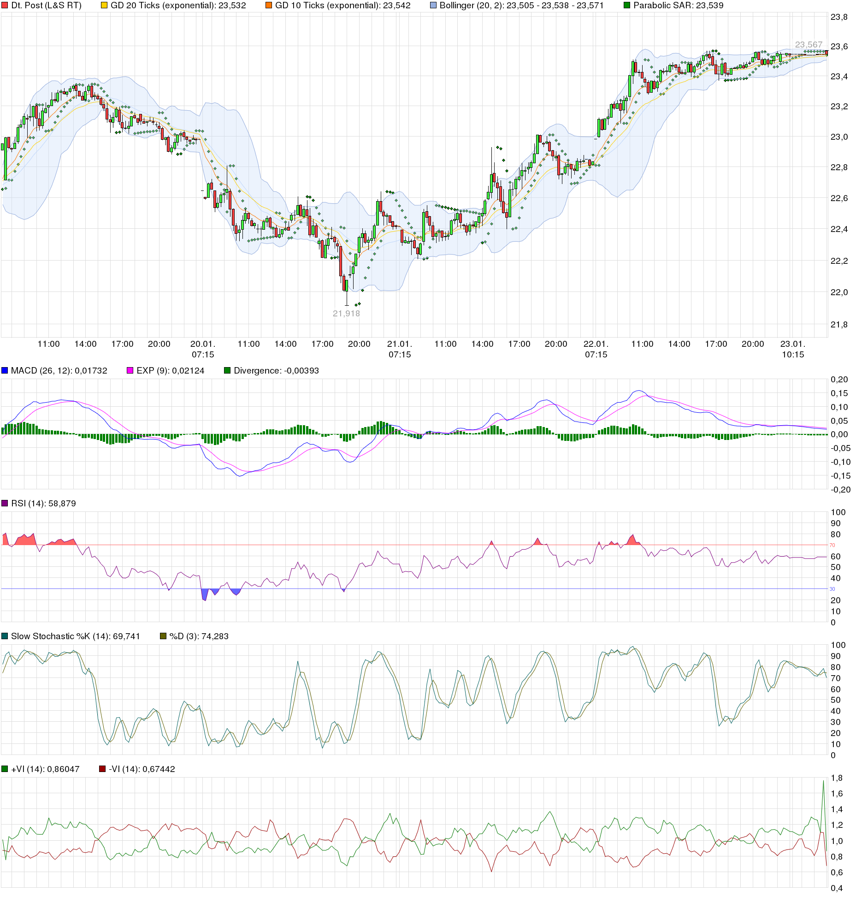Select 'Slow Stochastic %K (14): 69,741' label

[76, 636]
